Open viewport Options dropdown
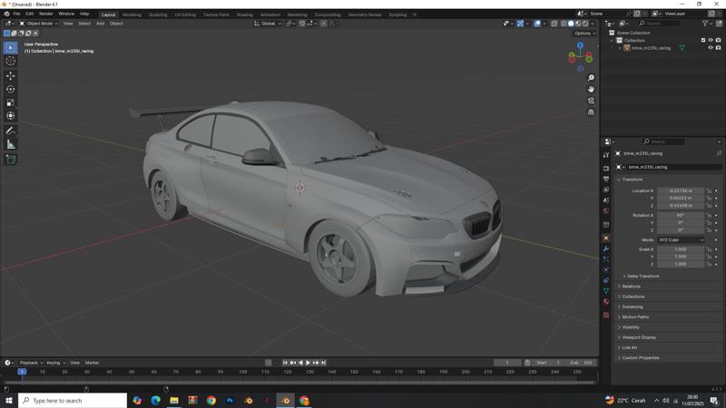 (x=584, y=34)
